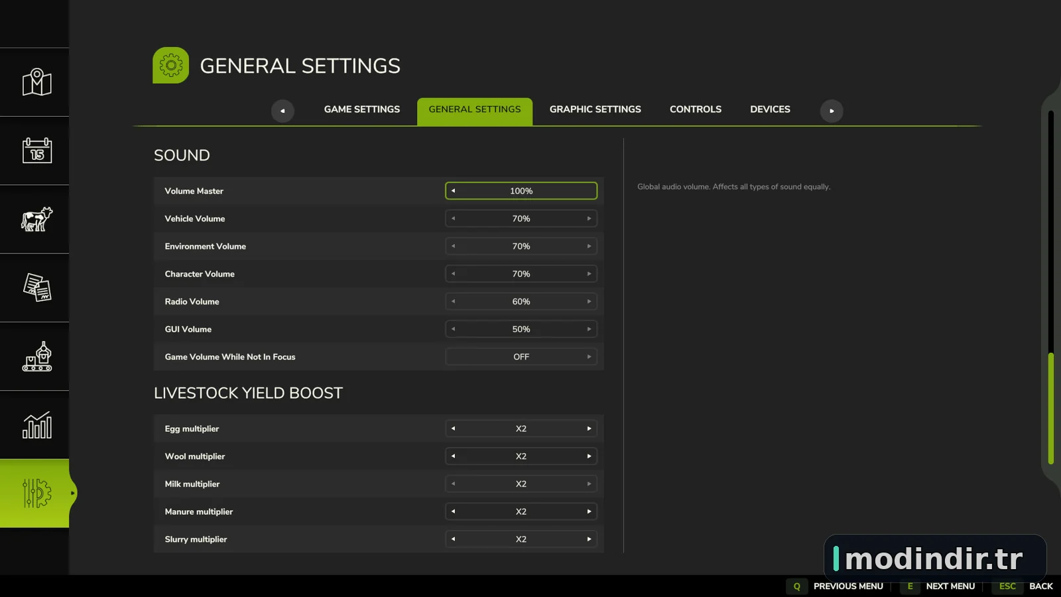Toggle Game Volume While Not In Focus right arrow
1061x597 pixels.
589,357
